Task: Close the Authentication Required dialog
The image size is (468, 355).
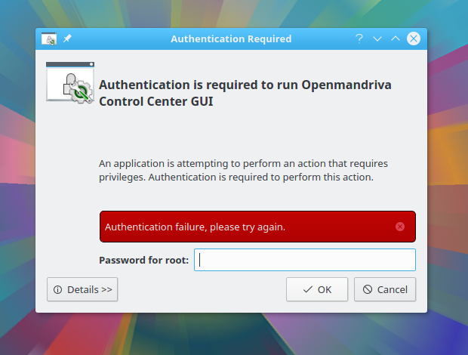Action: [x=414, y=39]
